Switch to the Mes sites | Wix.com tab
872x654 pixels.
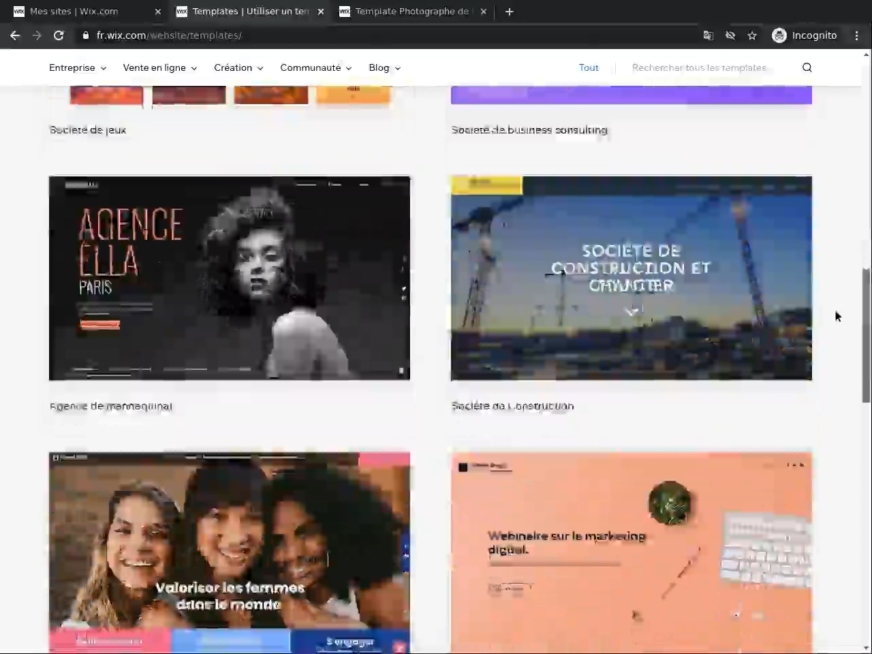point(87,12)
